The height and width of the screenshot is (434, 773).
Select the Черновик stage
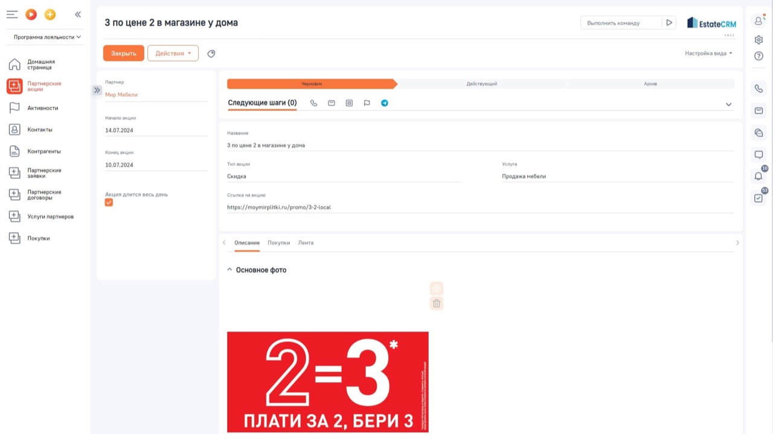tap(312, 84)
